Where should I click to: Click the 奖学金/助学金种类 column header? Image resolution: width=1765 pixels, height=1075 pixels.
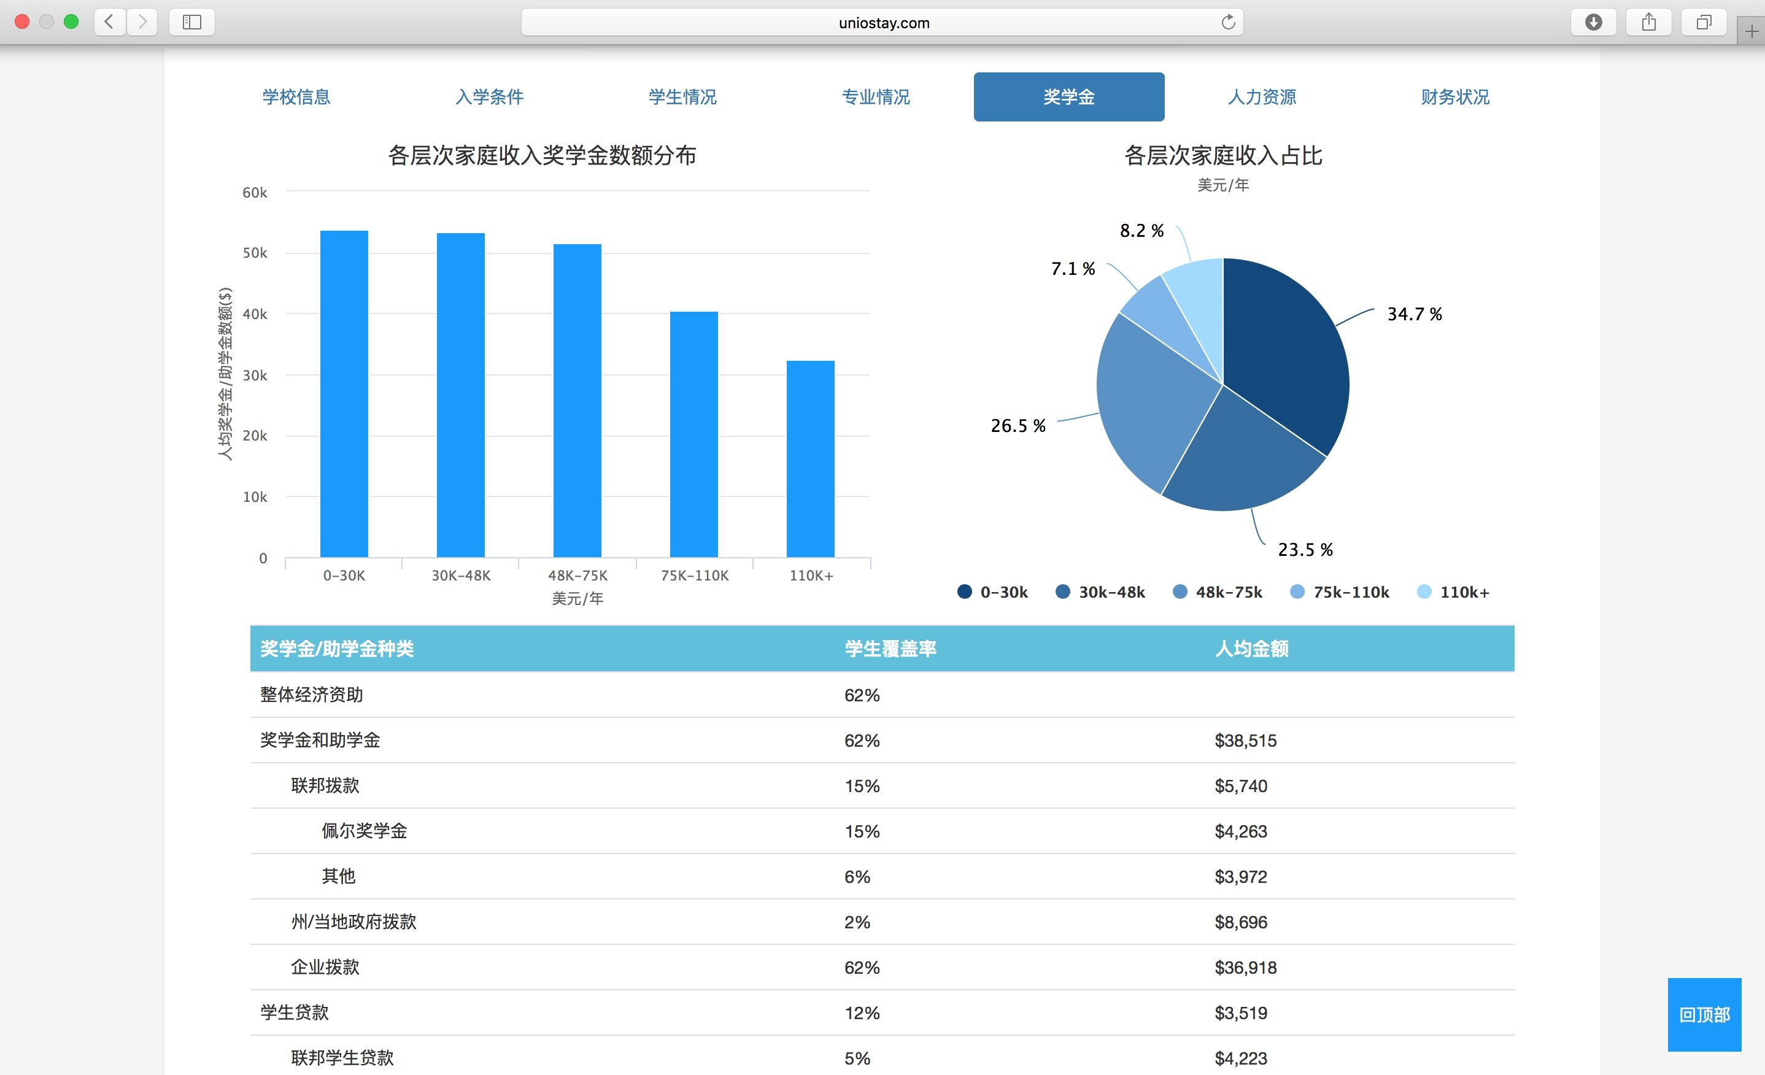click(x=337, y=649)
